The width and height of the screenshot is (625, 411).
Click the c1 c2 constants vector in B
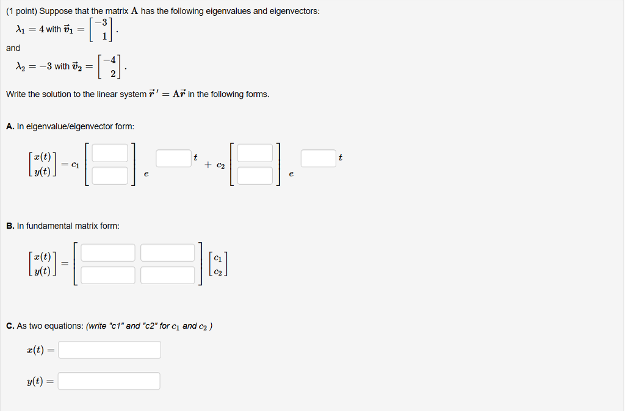point(219,262)
